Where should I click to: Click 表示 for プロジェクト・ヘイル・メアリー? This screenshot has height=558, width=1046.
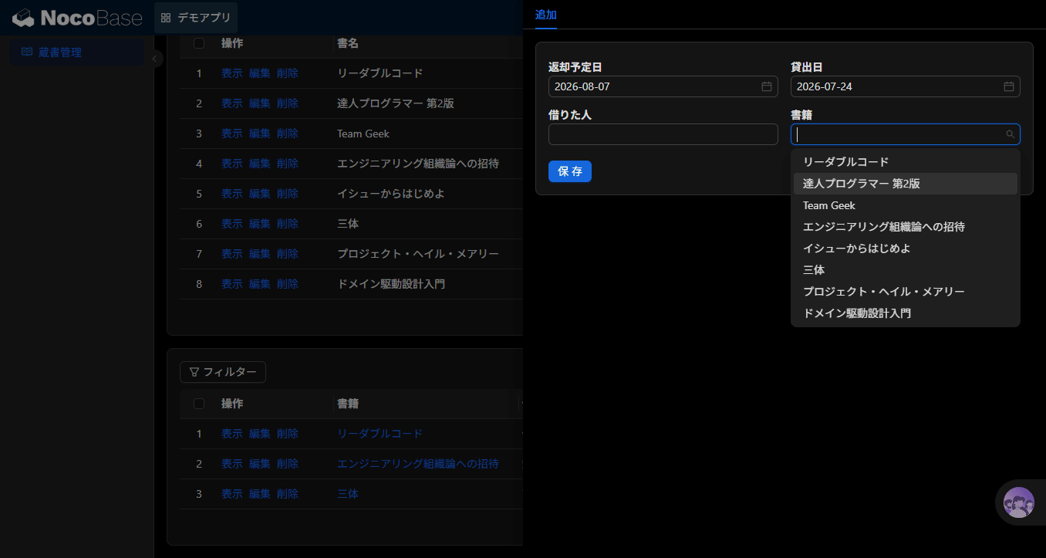click(232, 254)
